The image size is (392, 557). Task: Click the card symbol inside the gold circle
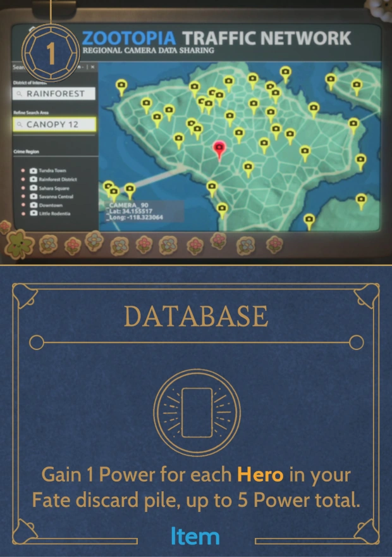(x=197, y=413)
